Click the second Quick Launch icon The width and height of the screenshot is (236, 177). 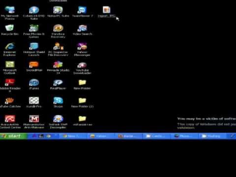[x=41, y=136]
